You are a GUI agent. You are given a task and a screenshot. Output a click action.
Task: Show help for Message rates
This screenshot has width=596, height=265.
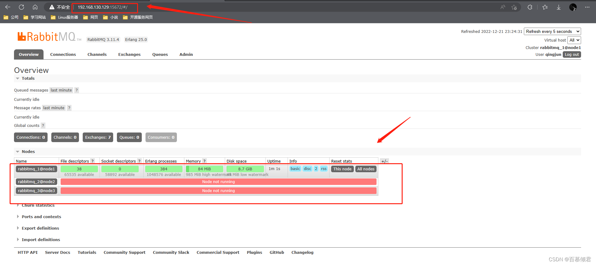(x=69, y=108)
